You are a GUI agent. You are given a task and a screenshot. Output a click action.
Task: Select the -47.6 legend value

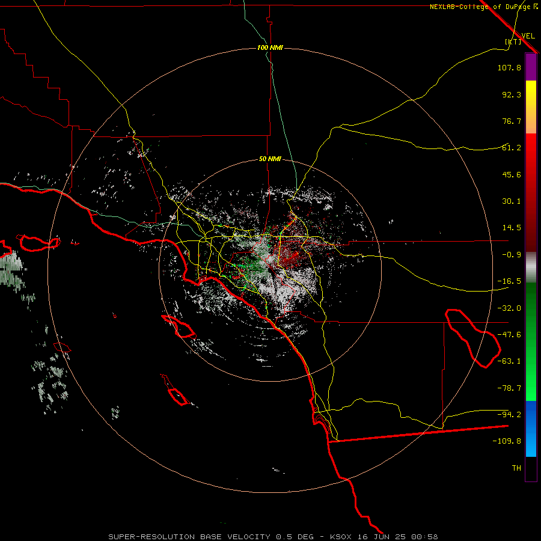click(x=509, y=335)
